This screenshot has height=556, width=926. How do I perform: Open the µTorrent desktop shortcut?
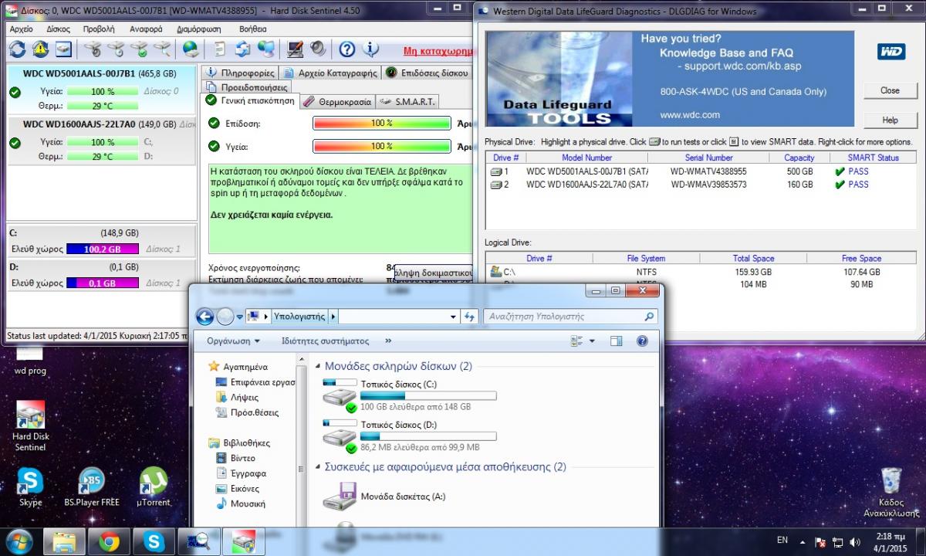click(x=153, y=486)
